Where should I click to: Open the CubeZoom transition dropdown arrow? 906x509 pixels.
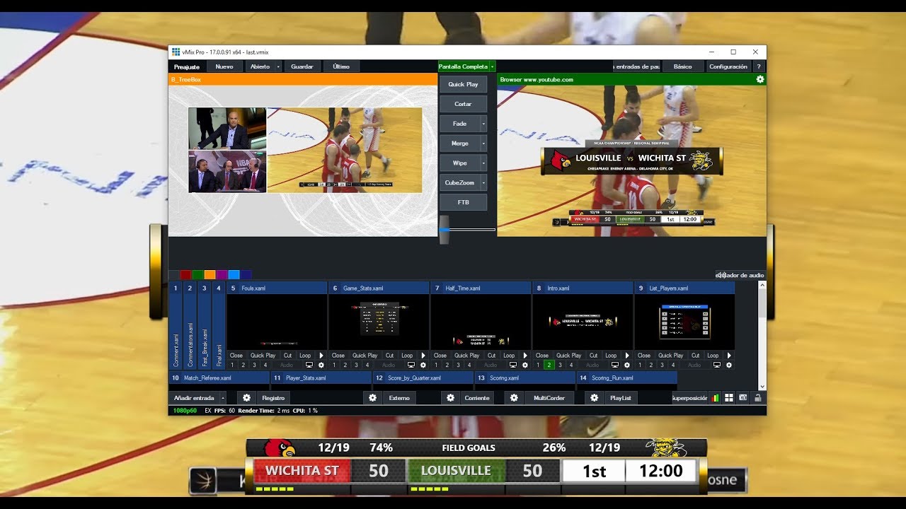(483, 183)
